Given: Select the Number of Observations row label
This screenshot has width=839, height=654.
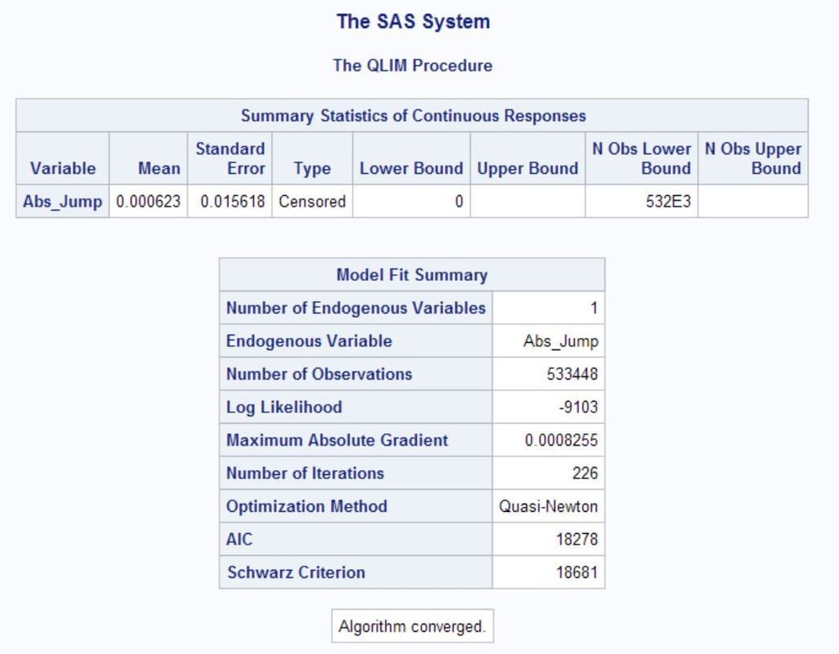Looking at the screenshot, I should click(319, 374).
